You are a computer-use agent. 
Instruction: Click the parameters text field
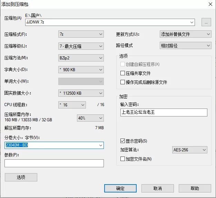[54, 163]
